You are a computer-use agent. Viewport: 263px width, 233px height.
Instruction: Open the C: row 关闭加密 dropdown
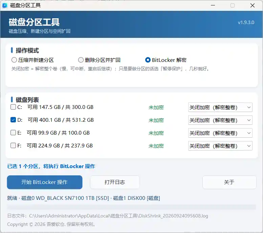coord(220,107)
